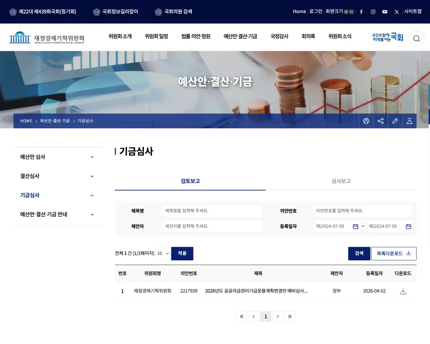The image size is (430, 344).
Task: Open the 회의록 menu
Action: [x=308, y=36]
